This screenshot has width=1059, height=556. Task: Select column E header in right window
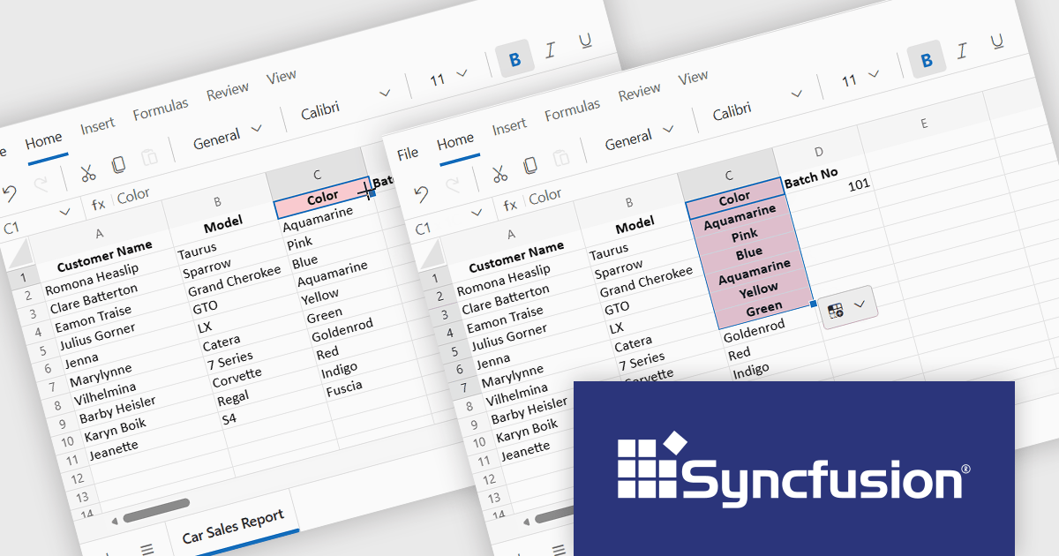click(x=924, y=124)
